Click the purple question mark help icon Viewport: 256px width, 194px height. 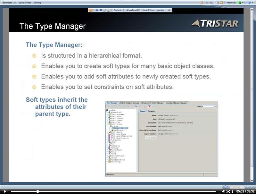click(x=149, y=106)
